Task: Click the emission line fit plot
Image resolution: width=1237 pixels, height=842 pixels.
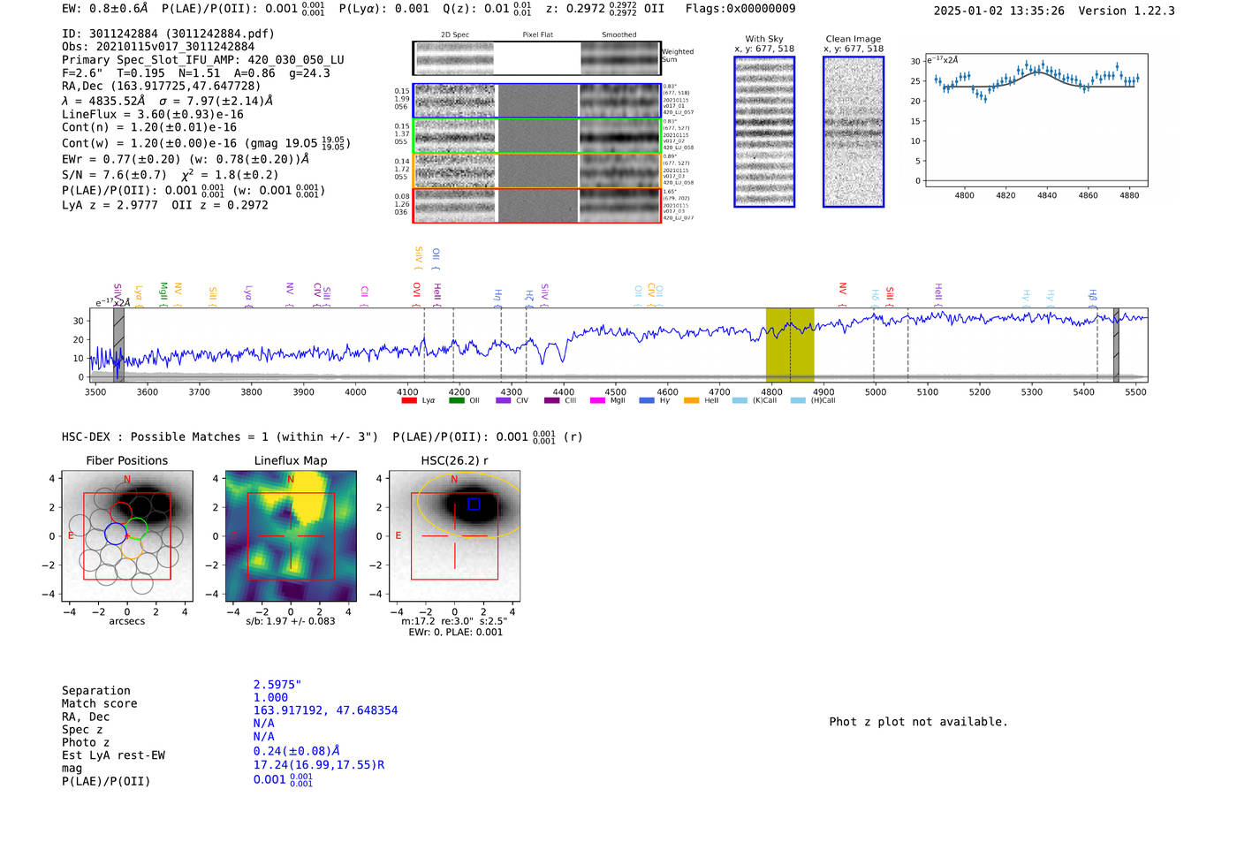Action: pyautogui.click(x=1036, y=122)
